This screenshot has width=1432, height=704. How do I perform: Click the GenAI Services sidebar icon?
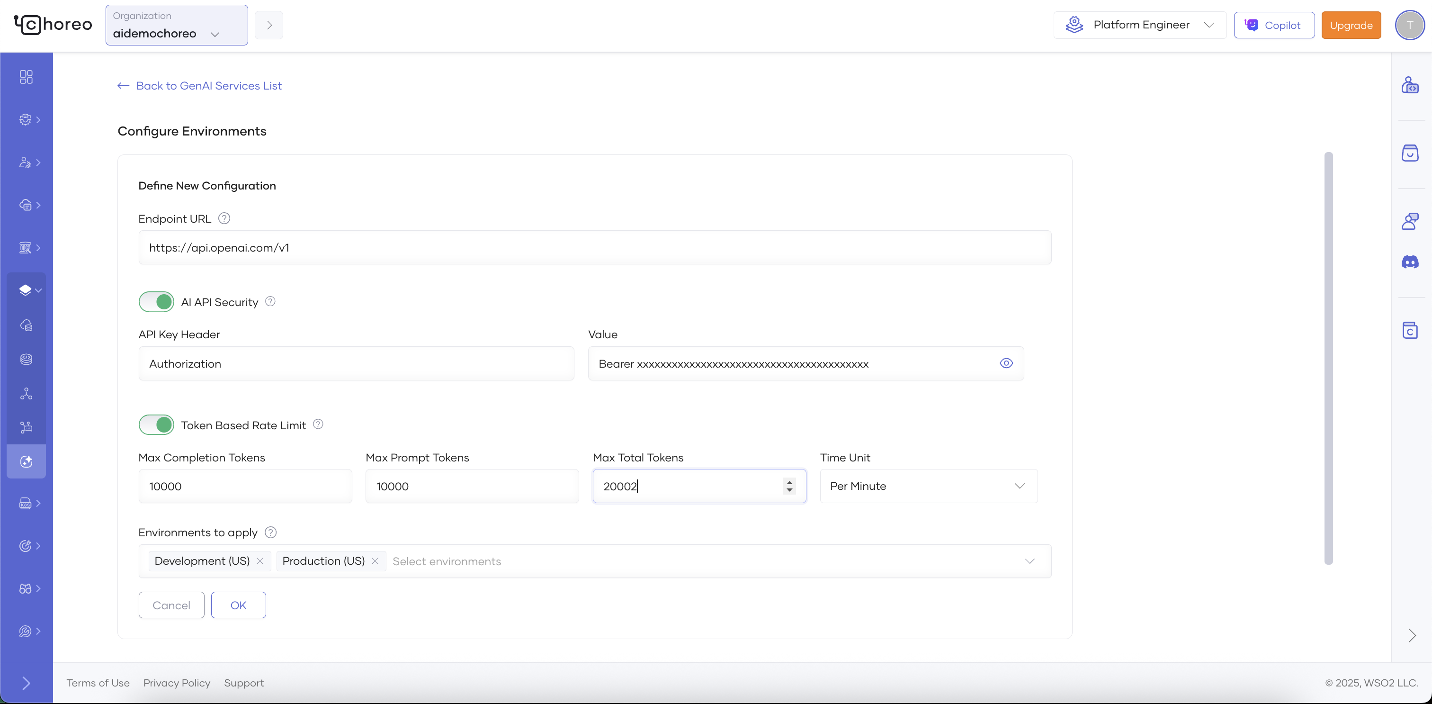coord(26,461)
